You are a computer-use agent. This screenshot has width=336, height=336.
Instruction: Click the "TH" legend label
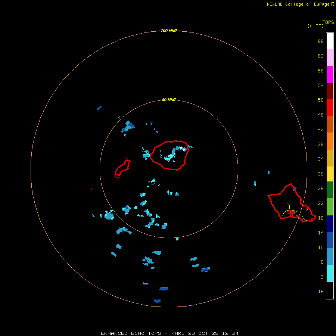tap(321, 291)
